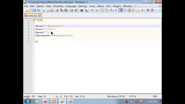Viewport: 185px width, 104px height.
Task: Toggle word wrap in the toolbar
Action: (112, 10)
